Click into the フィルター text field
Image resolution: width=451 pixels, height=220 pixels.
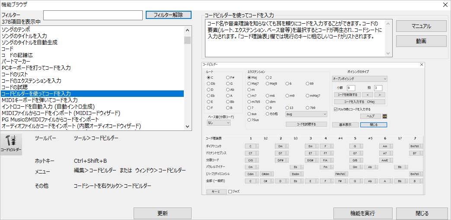pos(93,15)
